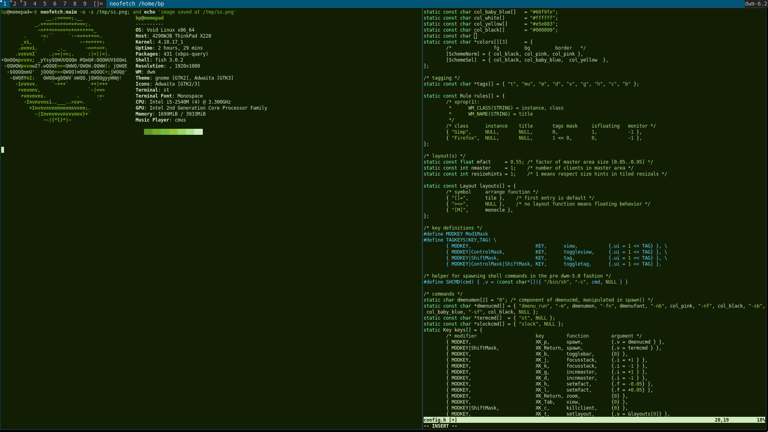Click the []= tiled layout symbol

point(98,4)
